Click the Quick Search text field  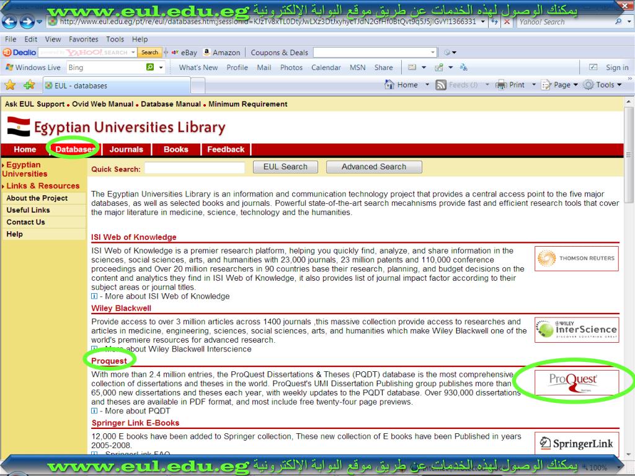(194, 167)
